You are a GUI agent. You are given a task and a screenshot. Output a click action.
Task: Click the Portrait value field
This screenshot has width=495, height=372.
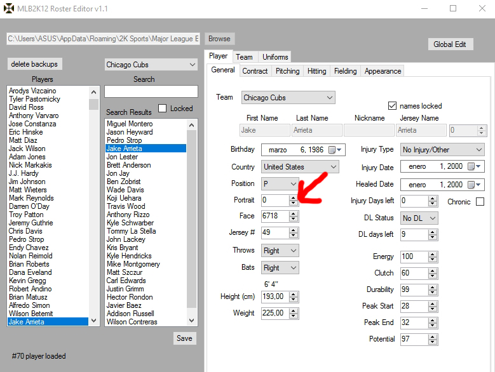coord(275,200)
